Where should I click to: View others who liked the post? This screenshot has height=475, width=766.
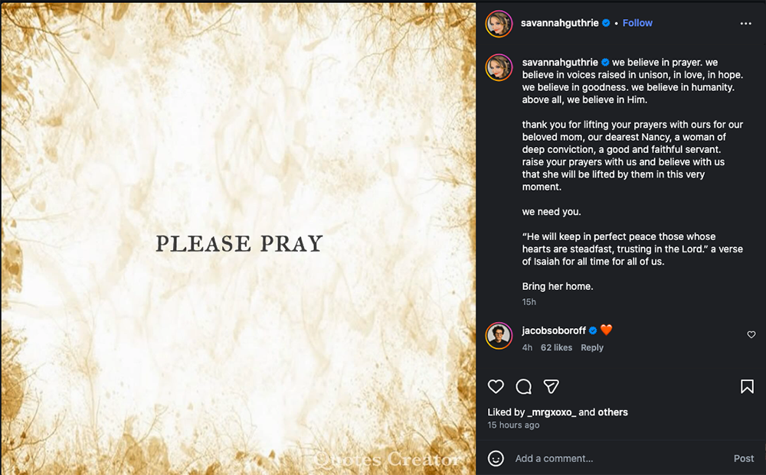click(613, 412)
